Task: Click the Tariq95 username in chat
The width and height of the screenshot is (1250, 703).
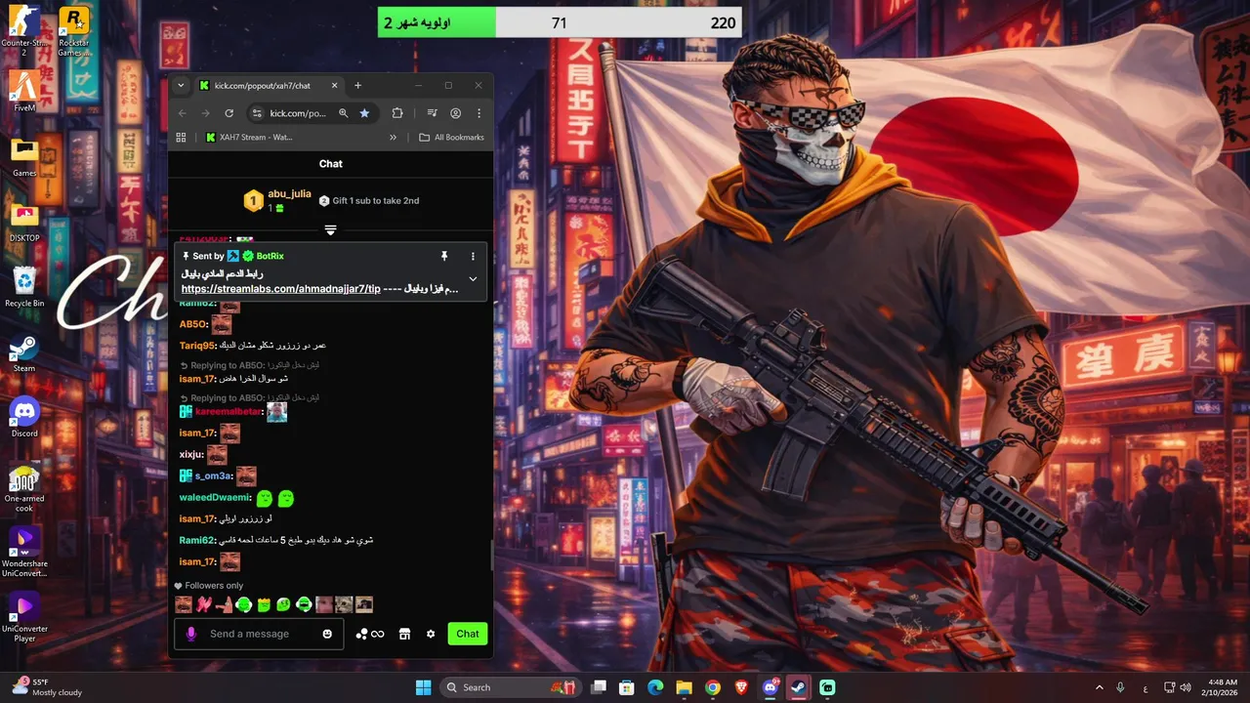Action: coord(196,346)
